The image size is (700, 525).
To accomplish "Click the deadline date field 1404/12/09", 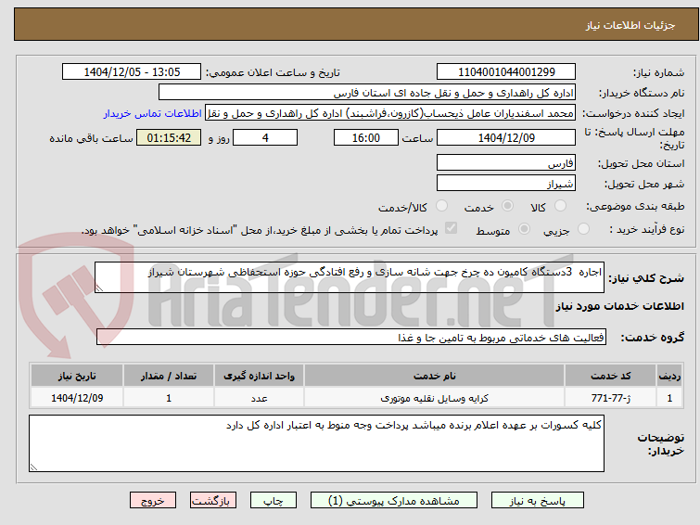I will pyautogui.click(x=506, y=137).
